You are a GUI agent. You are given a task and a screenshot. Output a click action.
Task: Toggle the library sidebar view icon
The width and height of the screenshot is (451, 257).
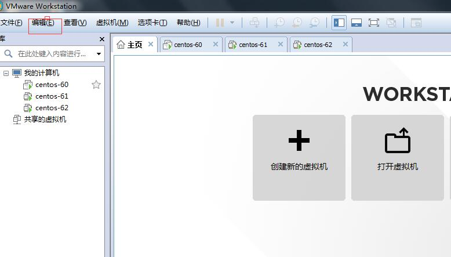(339, 23)
